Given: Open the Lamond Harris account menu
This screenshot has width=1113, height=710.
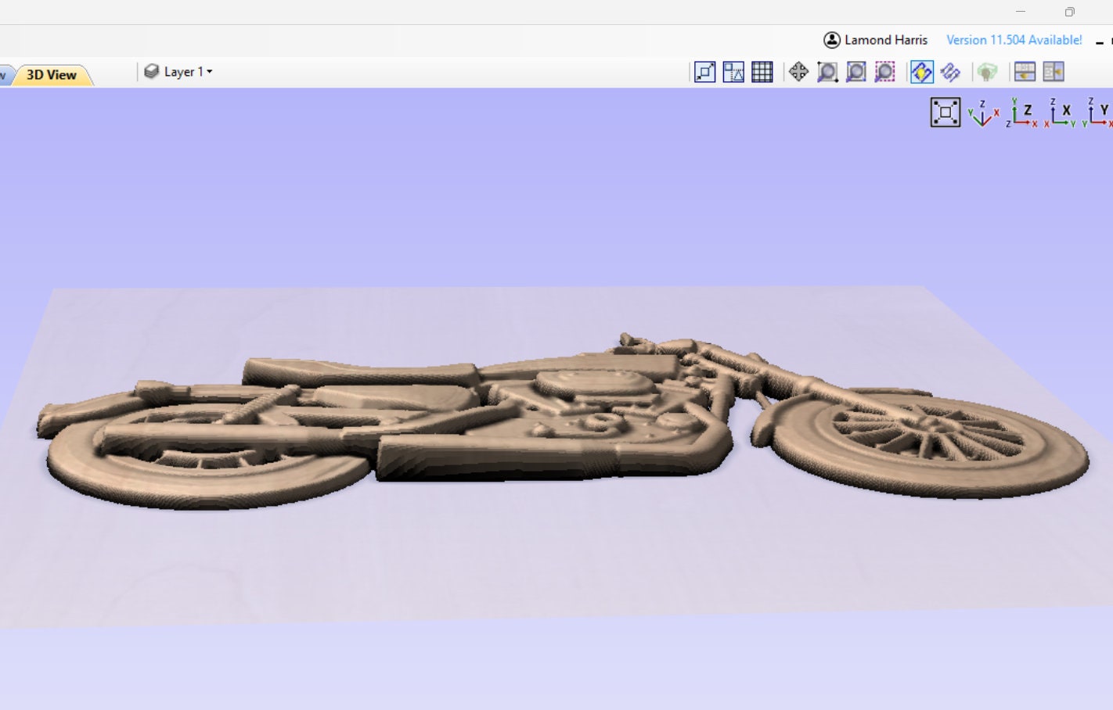Looking at the screenshot, I should coord(876,39).
